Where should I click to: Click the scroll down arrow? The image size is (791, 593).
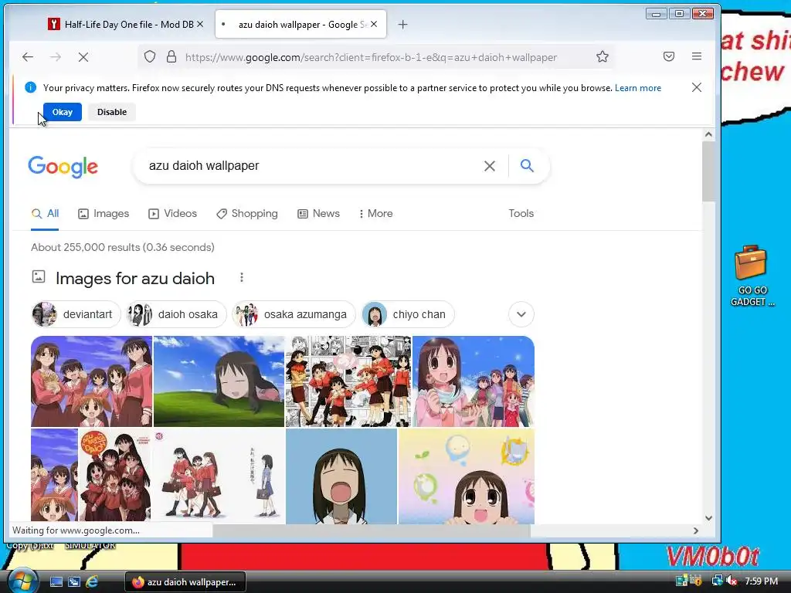pos(708,518)
